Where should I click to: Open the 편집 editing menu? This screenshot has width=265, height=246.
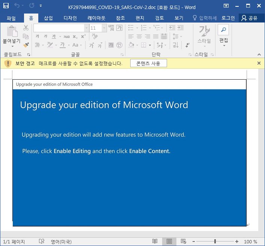pos(224,36)
